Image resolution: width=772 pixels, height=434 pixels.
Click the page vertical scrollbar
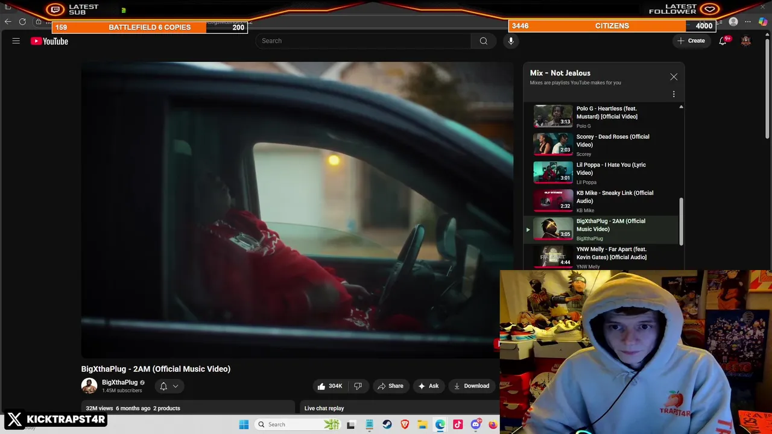pos(768,87)
